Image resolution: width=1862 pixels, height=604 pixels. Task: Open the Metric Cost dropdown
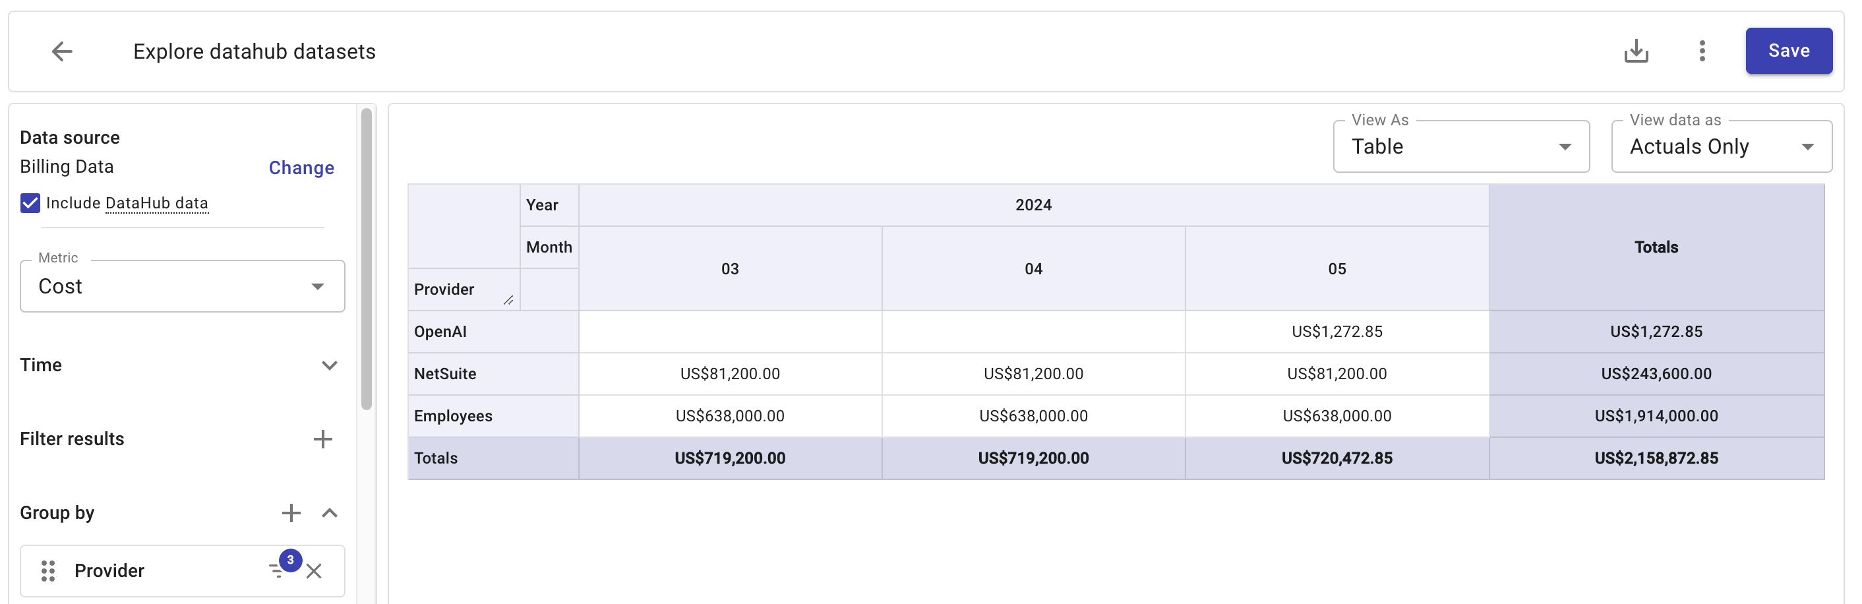(182, 286)
